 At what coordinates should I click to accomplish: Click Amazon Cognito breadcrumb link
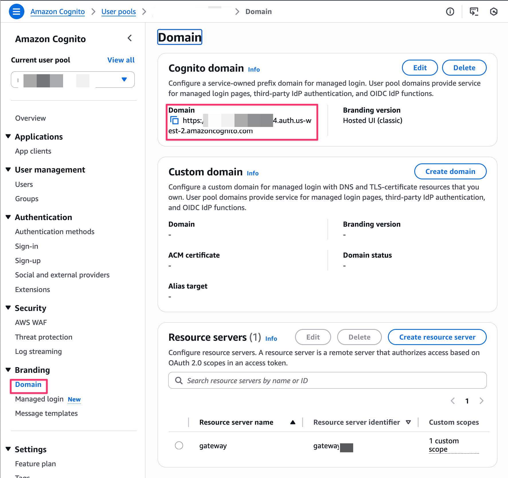[x=58, y=11]
